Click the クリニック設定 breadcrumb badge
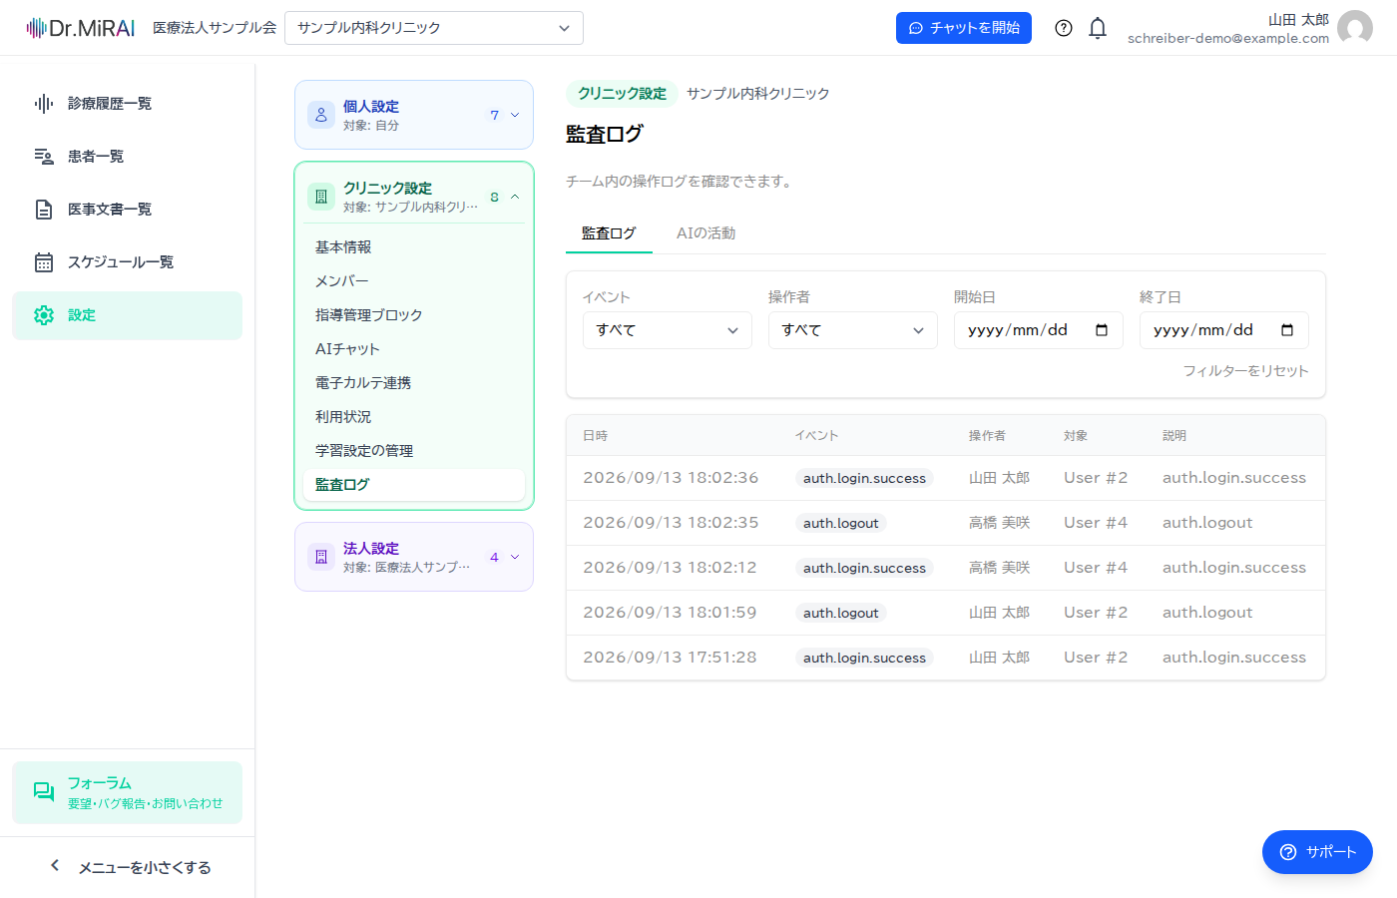This screenshot has width=1397, height=898. 622,94
